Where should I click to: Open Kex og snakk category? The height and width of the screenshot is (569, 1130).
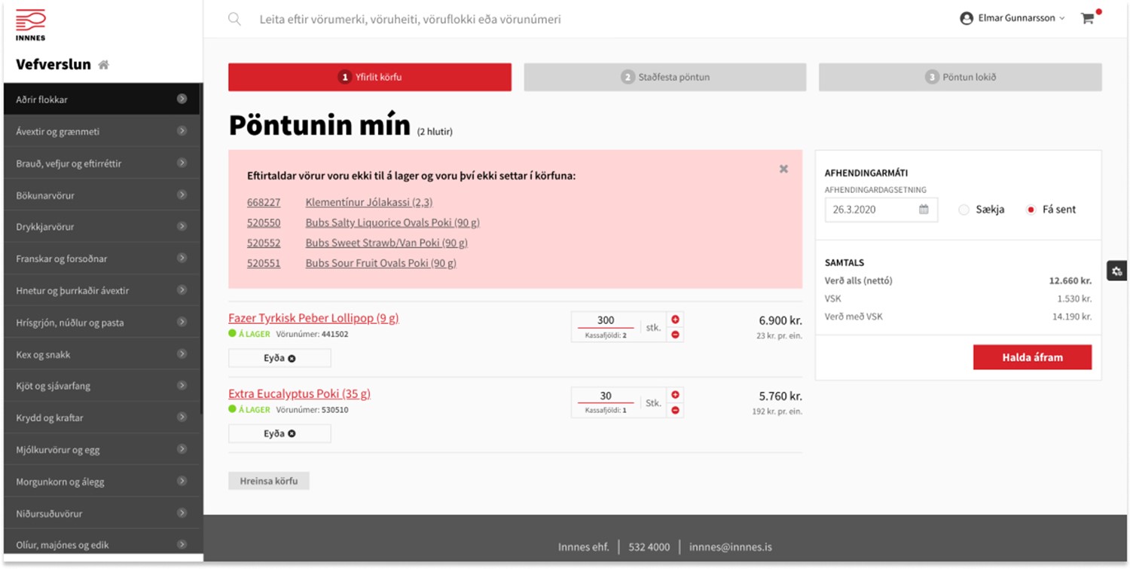pyautogui.click(x=102, y=354)
